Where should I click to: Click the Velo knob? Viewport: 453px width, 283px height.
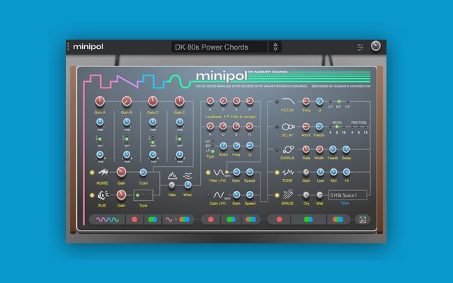tap(172, 185)
